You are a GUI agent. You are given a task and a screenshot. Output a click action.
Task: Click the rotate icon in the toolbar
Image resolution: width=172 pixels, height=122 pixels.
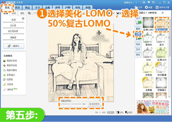(x=109, y=13)
